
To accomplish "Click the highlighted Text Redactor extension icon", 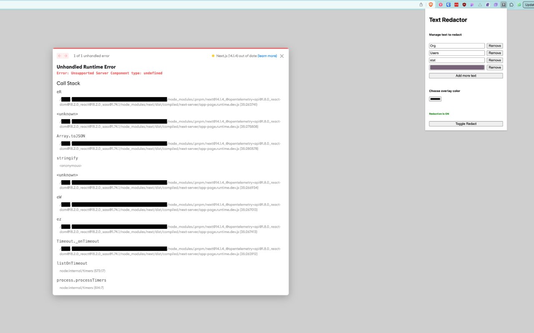I will [504, 5].
